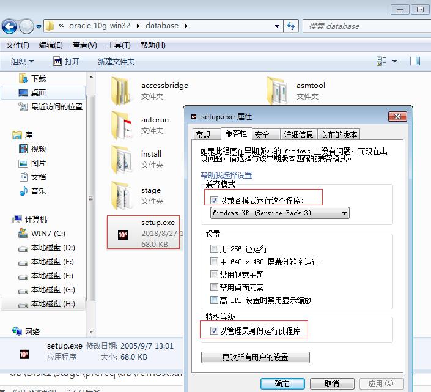
Task: Click the 视频 library icon
Action: coord(23,149)
